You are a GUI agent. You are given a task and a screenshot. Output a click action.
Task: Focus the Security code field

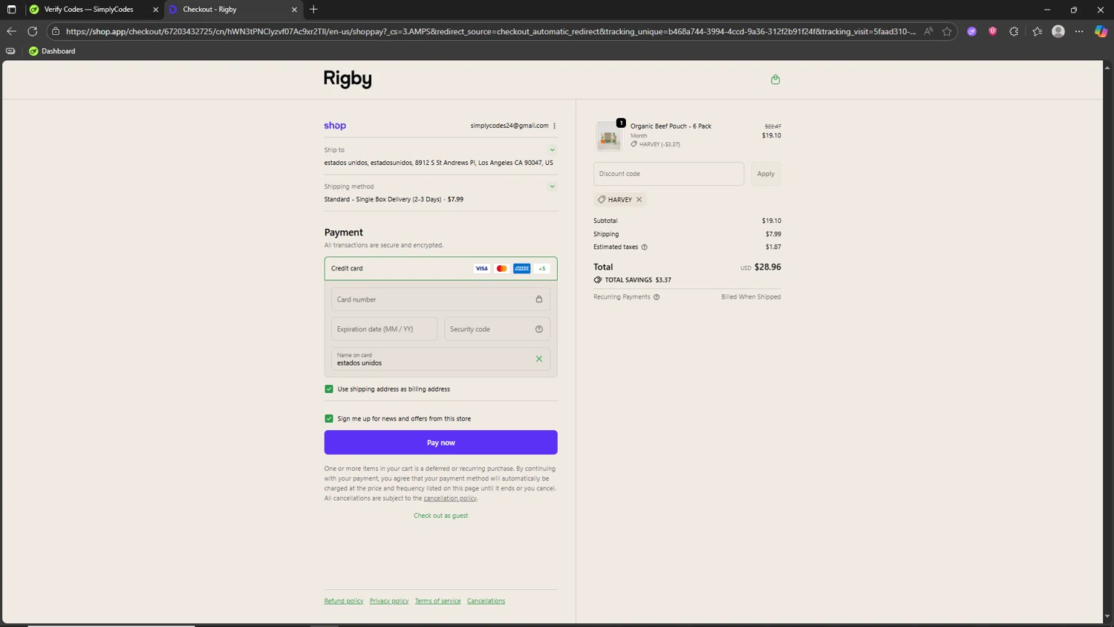(497, 329)
